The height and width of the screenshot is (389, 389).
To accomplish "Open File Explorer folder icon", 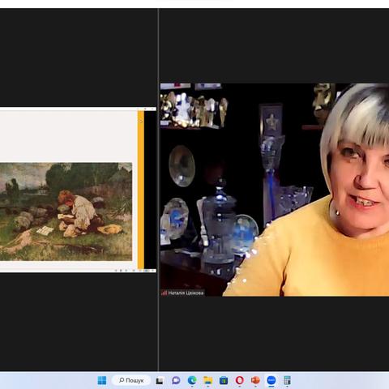I will point(208,380).
